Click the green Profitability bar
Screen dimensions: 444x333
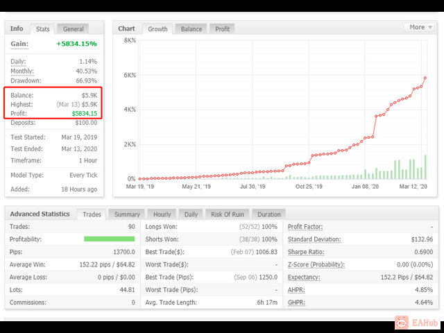pos(110,239)
